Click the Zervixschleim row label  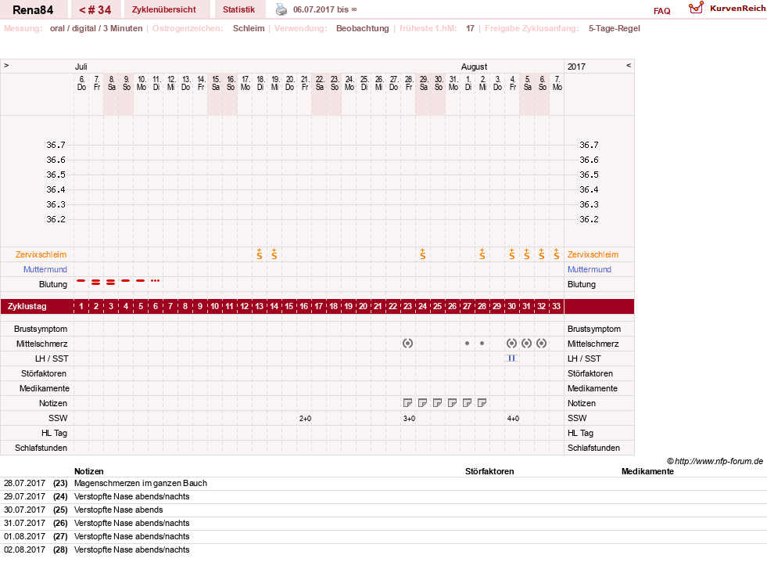click(41, 254)
